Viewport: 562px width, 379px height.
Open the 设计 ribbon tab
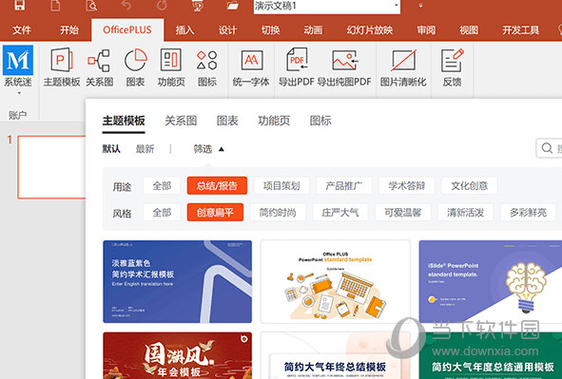(x=227, y=30)
